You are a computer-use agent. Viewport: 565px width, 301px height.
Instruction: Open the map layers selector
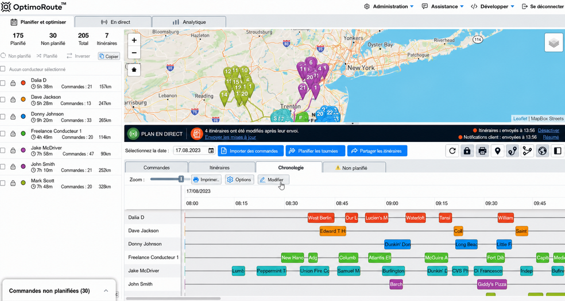point(554,43)
